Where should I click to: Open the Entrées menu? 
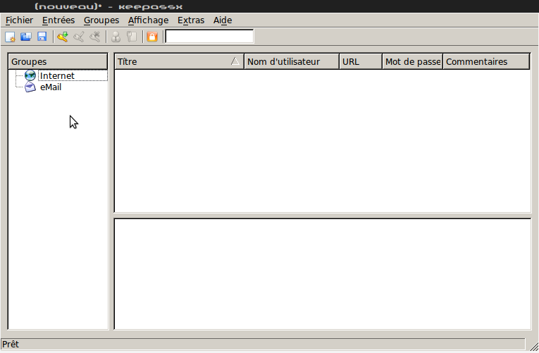58,20
